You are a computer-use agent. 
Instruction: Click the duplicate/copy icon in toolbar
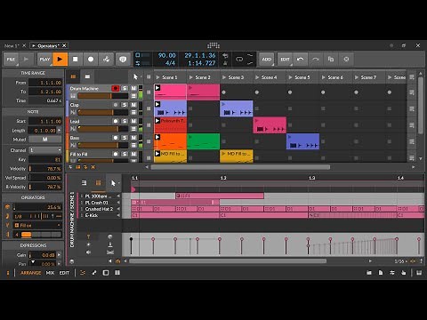(x=331, y=59)
